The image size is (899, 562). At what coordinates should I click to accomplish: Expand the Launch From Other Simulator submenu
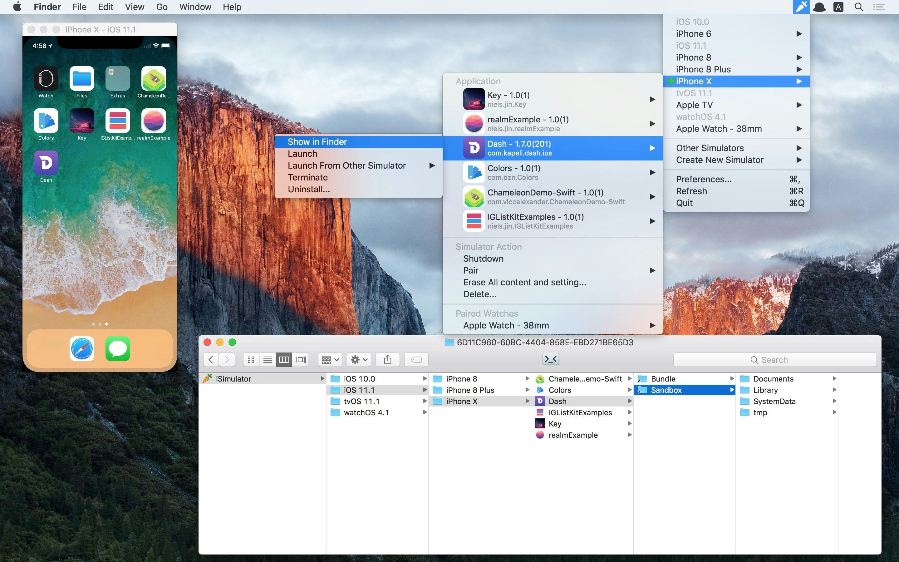pyautogui.click(x=346, y=165)
